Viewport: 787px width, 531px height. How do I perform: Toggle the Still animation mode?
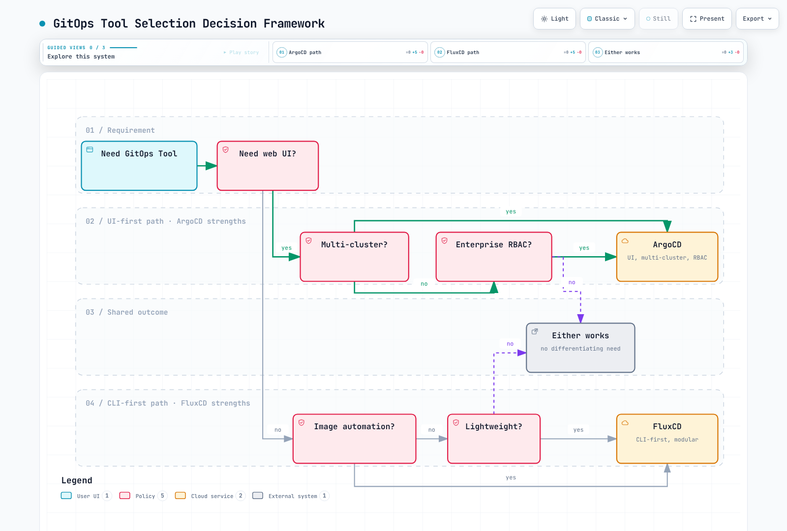pyautogui.click(x=658, y=19)
